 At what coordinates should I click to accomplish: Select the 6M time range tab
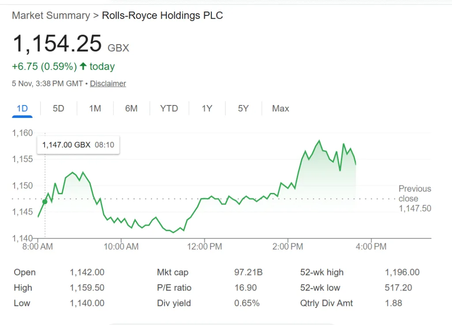tap(131, 109)
